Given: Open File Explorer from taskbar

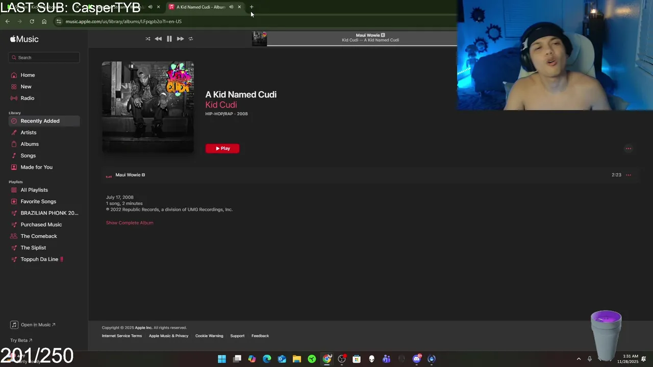Looking at the screenshot, I should click(x=297, y=359).
